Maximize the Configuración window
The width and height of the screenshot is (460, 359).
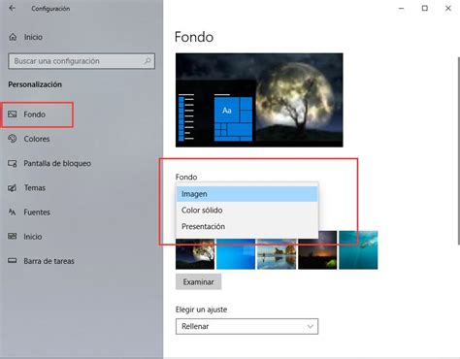pos(425,9)
